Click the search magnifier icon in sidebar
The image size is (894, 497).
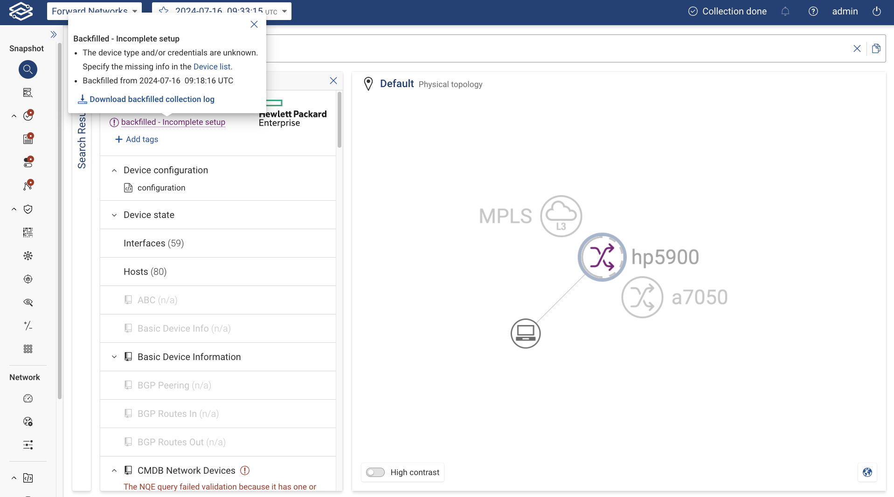(28, 69)
